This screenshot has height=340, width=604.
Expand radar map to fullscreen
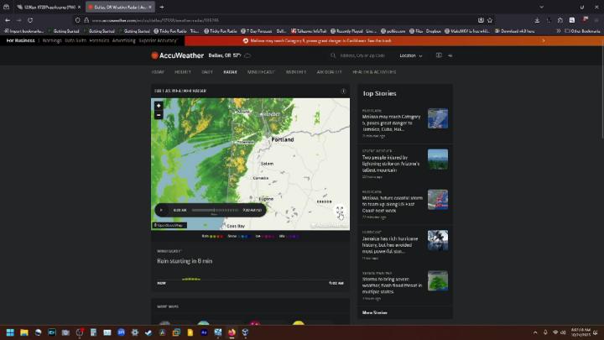click(340, 212)
